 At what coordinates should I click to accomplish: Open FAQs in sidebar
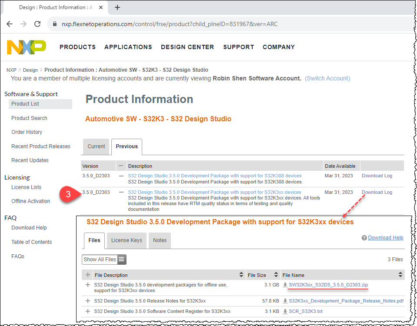18,256
